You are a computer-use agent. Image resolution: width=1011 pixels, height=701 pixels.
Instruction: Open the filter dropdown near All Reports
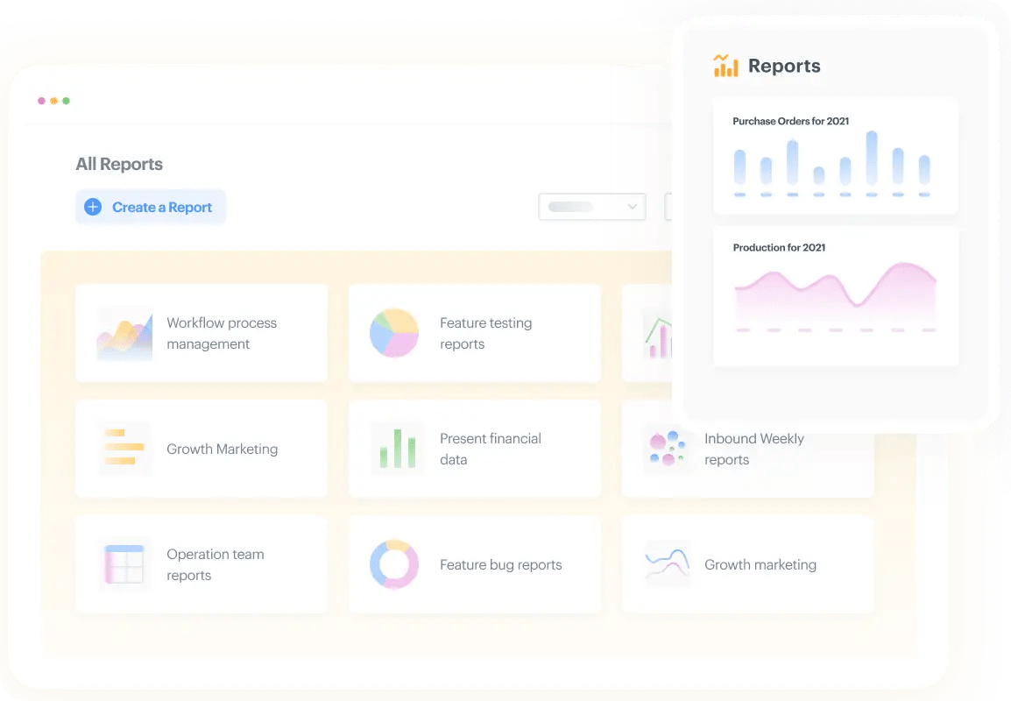(592, 207)
